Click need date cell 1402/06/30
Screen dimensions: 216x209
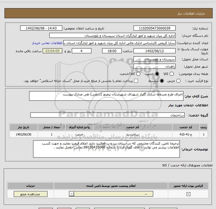24,134
